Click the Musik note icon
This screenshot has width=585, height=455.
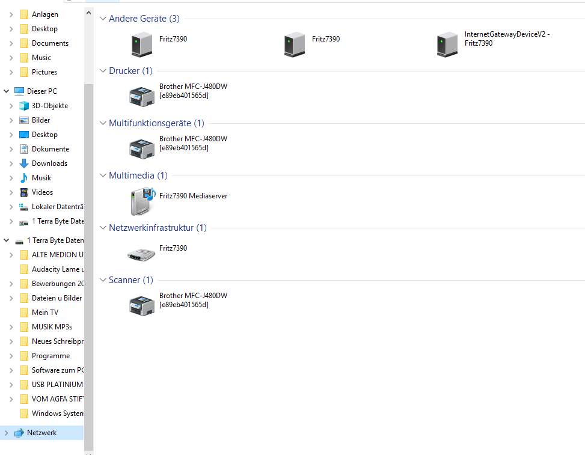pyautogui.click(x=24, y=178)
